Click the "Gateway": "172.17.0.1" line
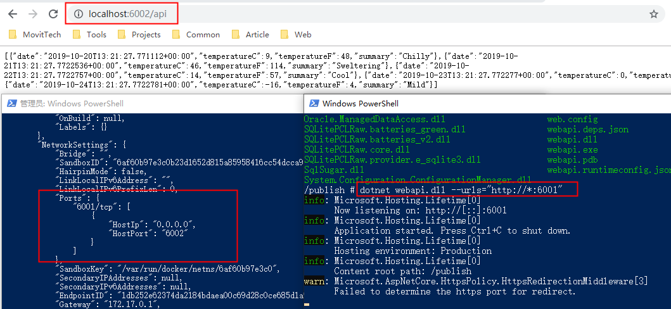The height and width of the screenshot is (309, 671). (108, 305)
